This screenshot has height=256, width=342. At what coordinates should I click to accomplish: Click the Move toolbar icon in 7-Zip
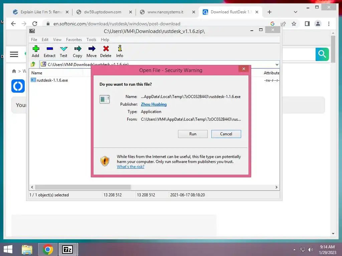click(92, 49)
